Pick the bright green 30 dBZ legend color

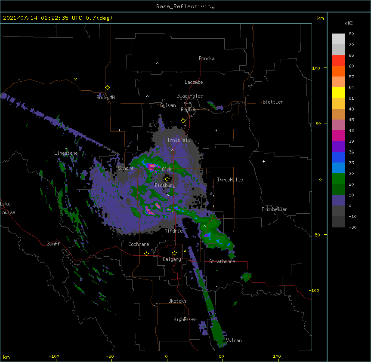[338, 179]
